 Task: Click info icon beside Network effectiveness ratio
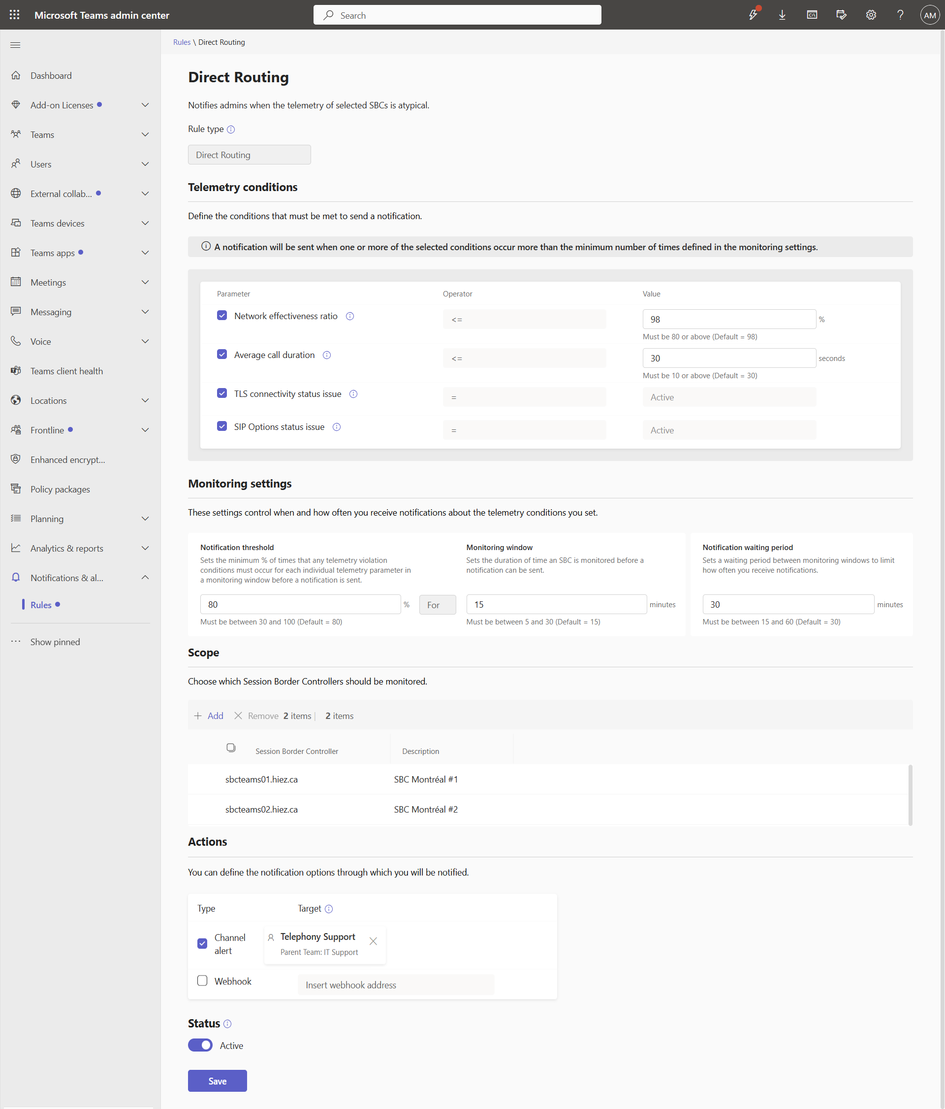point(350,316)
